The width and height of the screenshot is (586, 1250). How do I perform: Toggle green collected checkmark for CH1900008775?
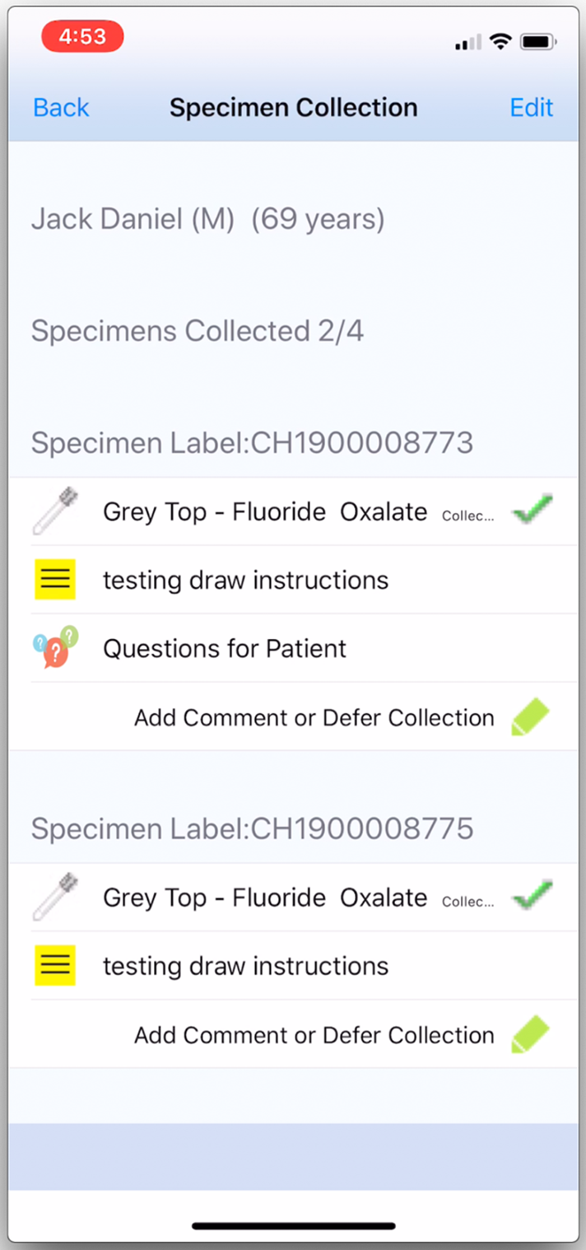[532, 896]
